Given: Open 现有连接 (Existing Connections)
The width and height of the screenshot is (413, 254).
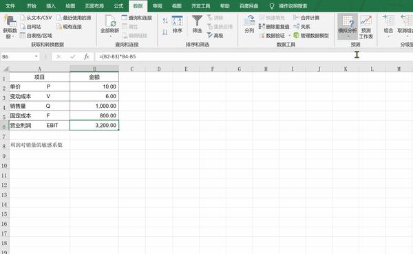Looking at the screenshot, I should pyautogui.click(x=69, y=27).
